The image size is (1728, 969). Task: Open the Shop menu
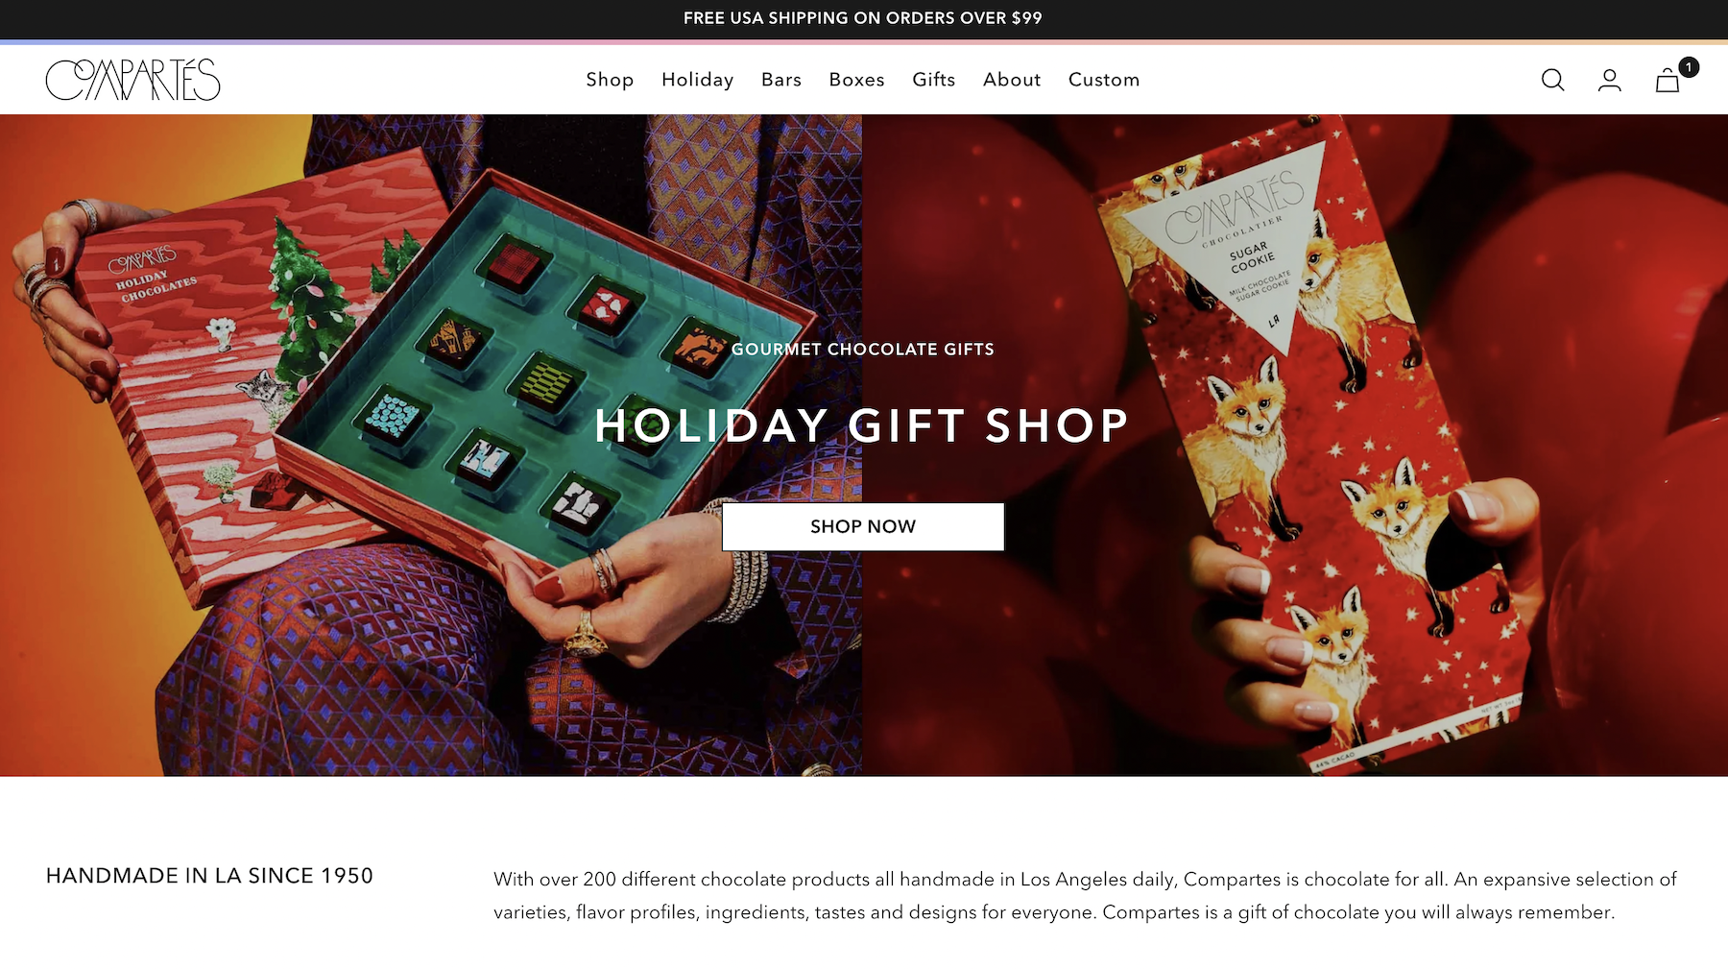pyautogui.click(x=610, y=80)
